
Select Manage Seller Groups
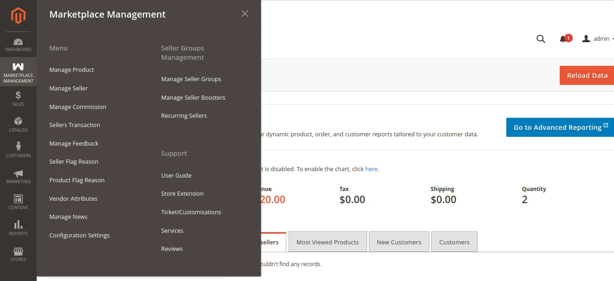pyautogui.click(x=191, y=79)
